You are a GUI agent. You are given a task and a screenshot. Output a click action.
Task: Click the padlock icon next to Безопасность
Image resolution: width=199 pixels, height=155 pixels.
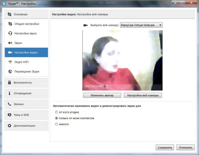[10, 82]
